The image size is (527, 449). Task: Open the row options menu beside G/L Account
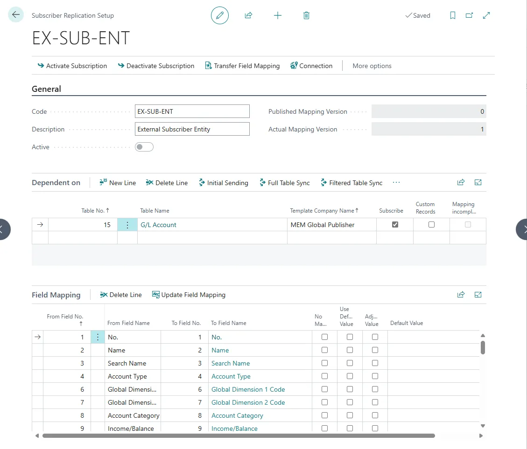click(127, 224)
